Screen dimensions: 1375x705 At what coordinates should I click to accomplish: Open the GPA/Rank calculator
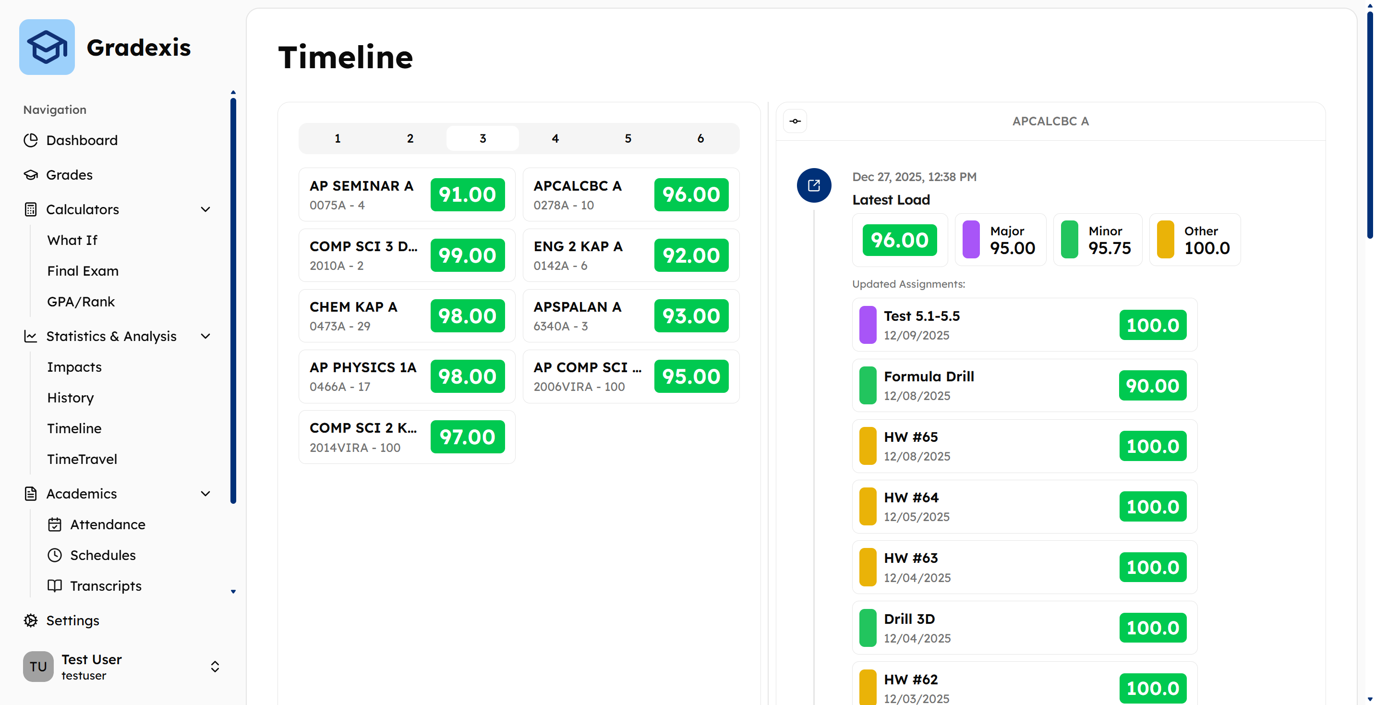(81, 302)
